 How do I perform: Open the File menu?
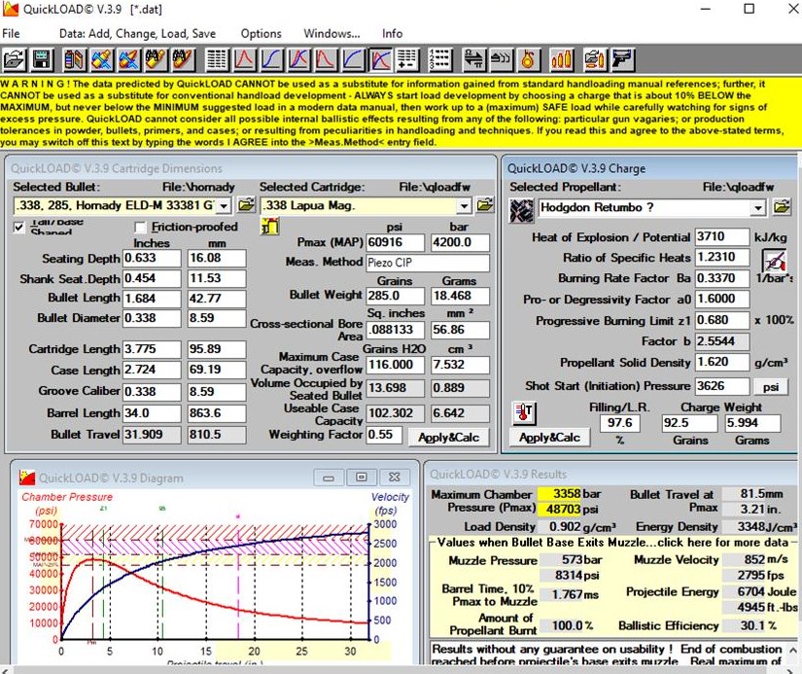[x=11, y=33]
